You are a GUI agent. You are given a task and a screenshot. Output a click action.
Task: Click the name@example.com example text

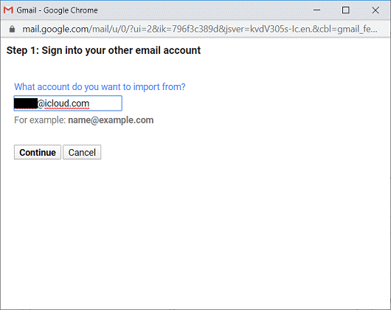point(111,120)
